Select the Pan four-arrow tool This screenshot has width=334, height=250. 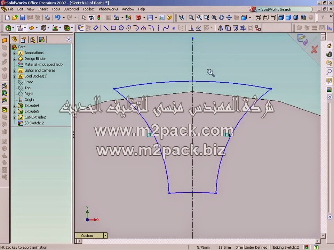229,18
